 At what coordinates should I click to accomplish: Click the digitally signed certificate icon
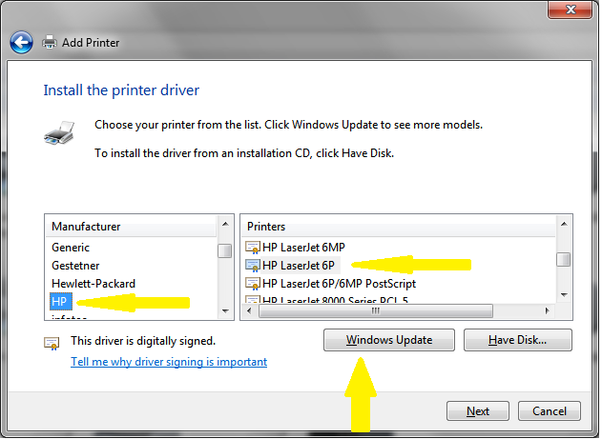pyautogui.click(x=52, y=343)
